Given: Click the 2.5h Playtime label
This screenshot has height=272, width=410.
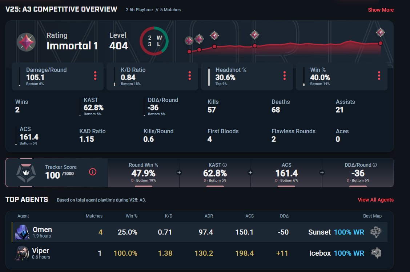Looking at the screenshot, I should click(139, 10).
